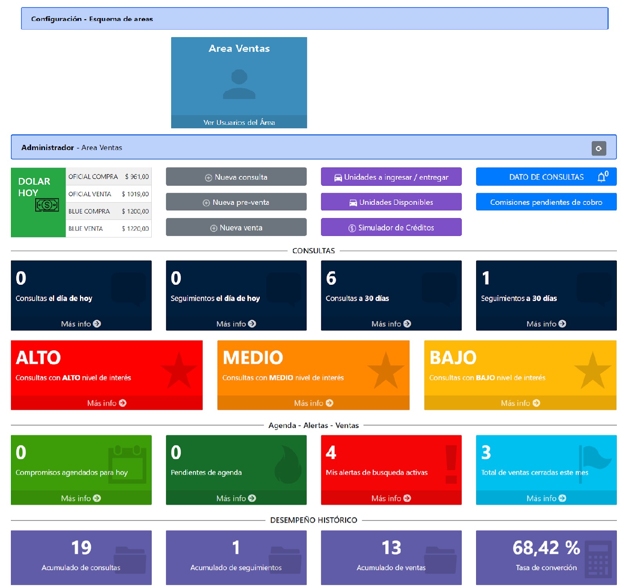This screenshot has width=627, height=588.
Task: Open Ver Usuarios del Área link
Action: [x=239, y=122]
